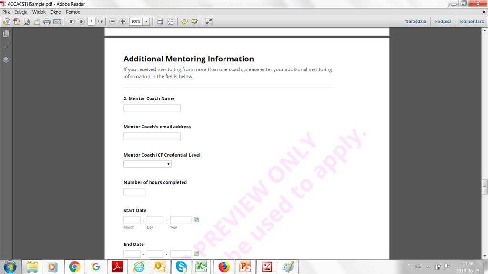Click Mentor Coach's email address field
This screenshot has height=274, width=488.
(152, 136)
